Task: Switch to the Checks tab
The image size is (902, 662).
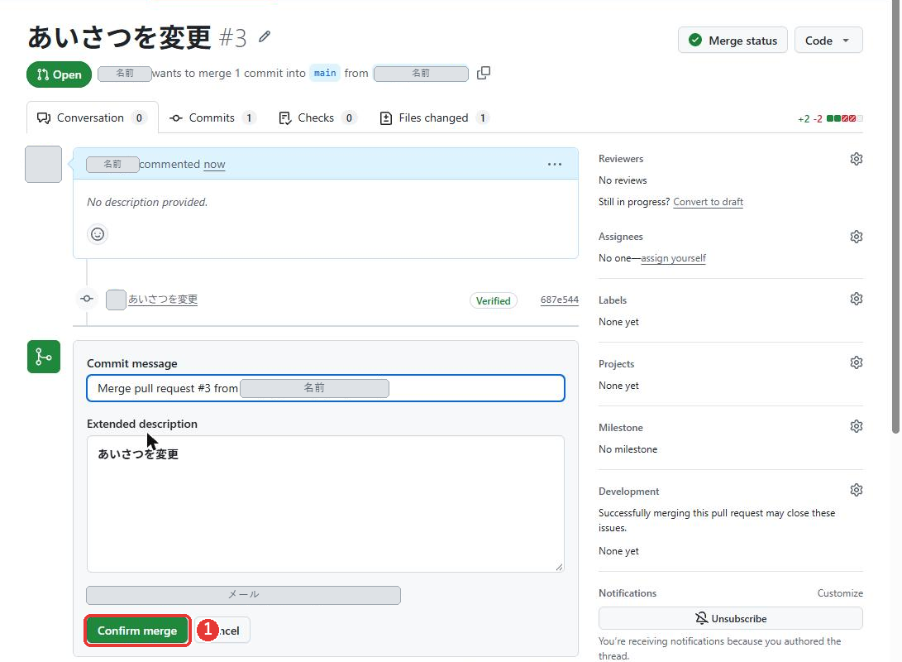Action: tap(317, 118)
